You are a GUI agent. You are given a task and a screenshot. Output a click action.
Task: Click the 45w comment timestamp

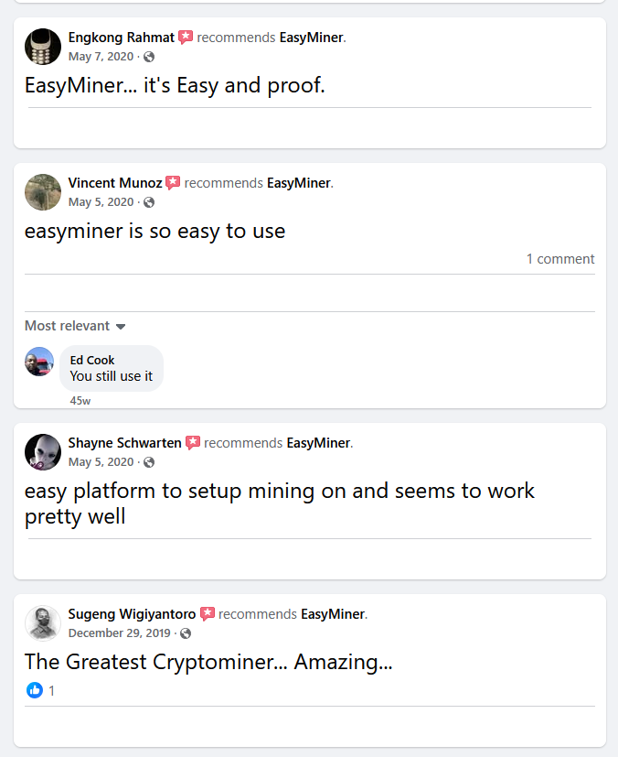(80, 401)
